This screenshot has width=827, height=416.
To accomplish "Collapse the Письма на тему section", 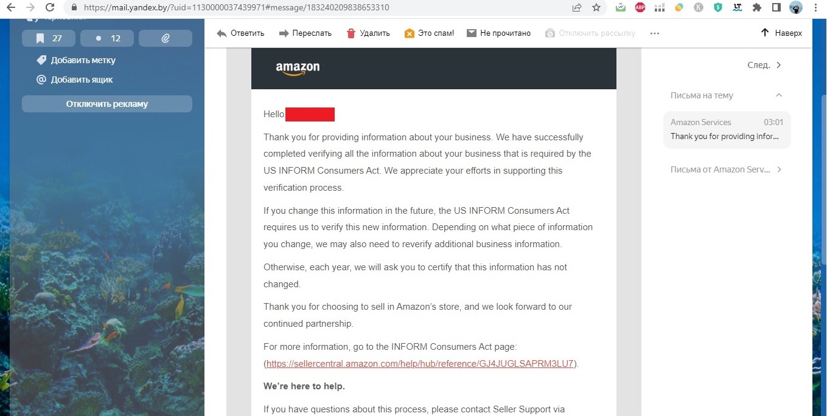I will (x=778, y=95).
